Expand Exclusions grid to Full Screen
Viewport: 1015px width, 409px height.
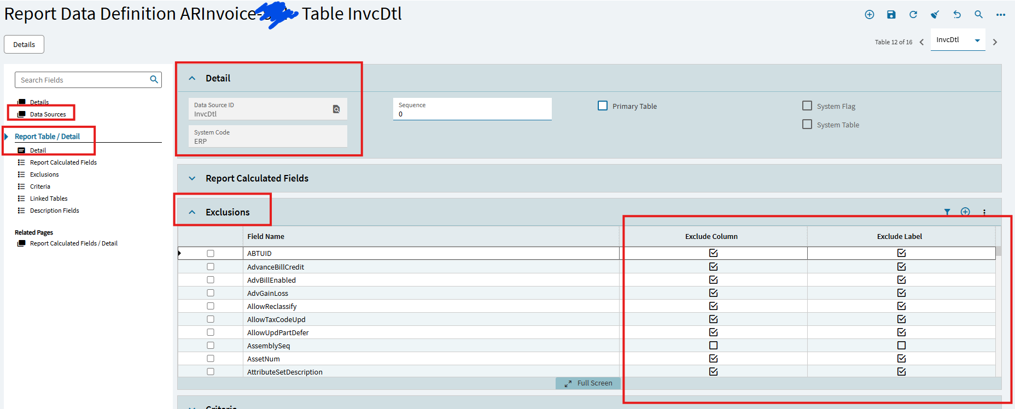[588, 383]
